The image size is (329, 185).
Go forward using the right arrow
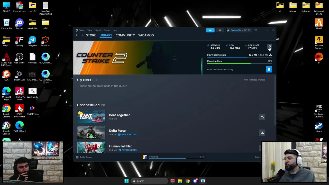coord(82,35)
